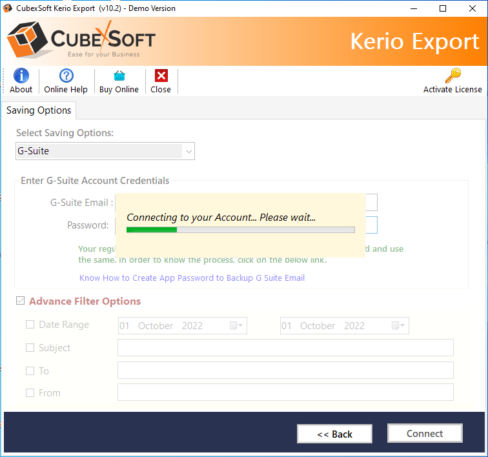Screen dimensions: 488x457
Task: Click into the Subject filter text field
Action: 285,347
